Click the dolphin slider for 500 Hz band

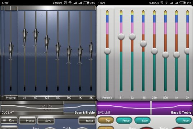pos(69,55)
